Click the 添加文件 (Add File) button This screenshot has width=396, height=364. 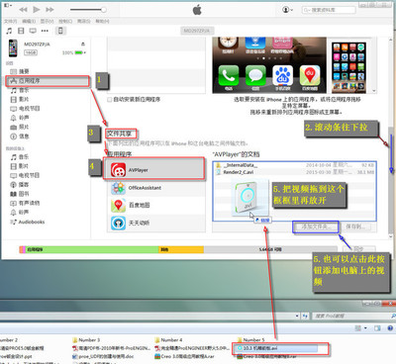point(316,227)
